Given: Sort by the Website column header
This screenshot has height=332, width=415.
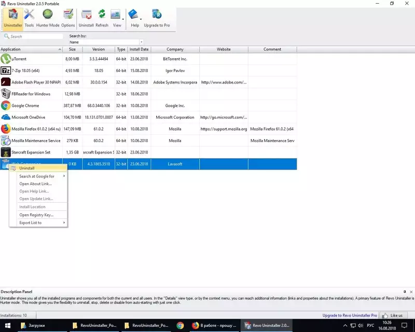Looking at the screenshot, I should [224, 49].
